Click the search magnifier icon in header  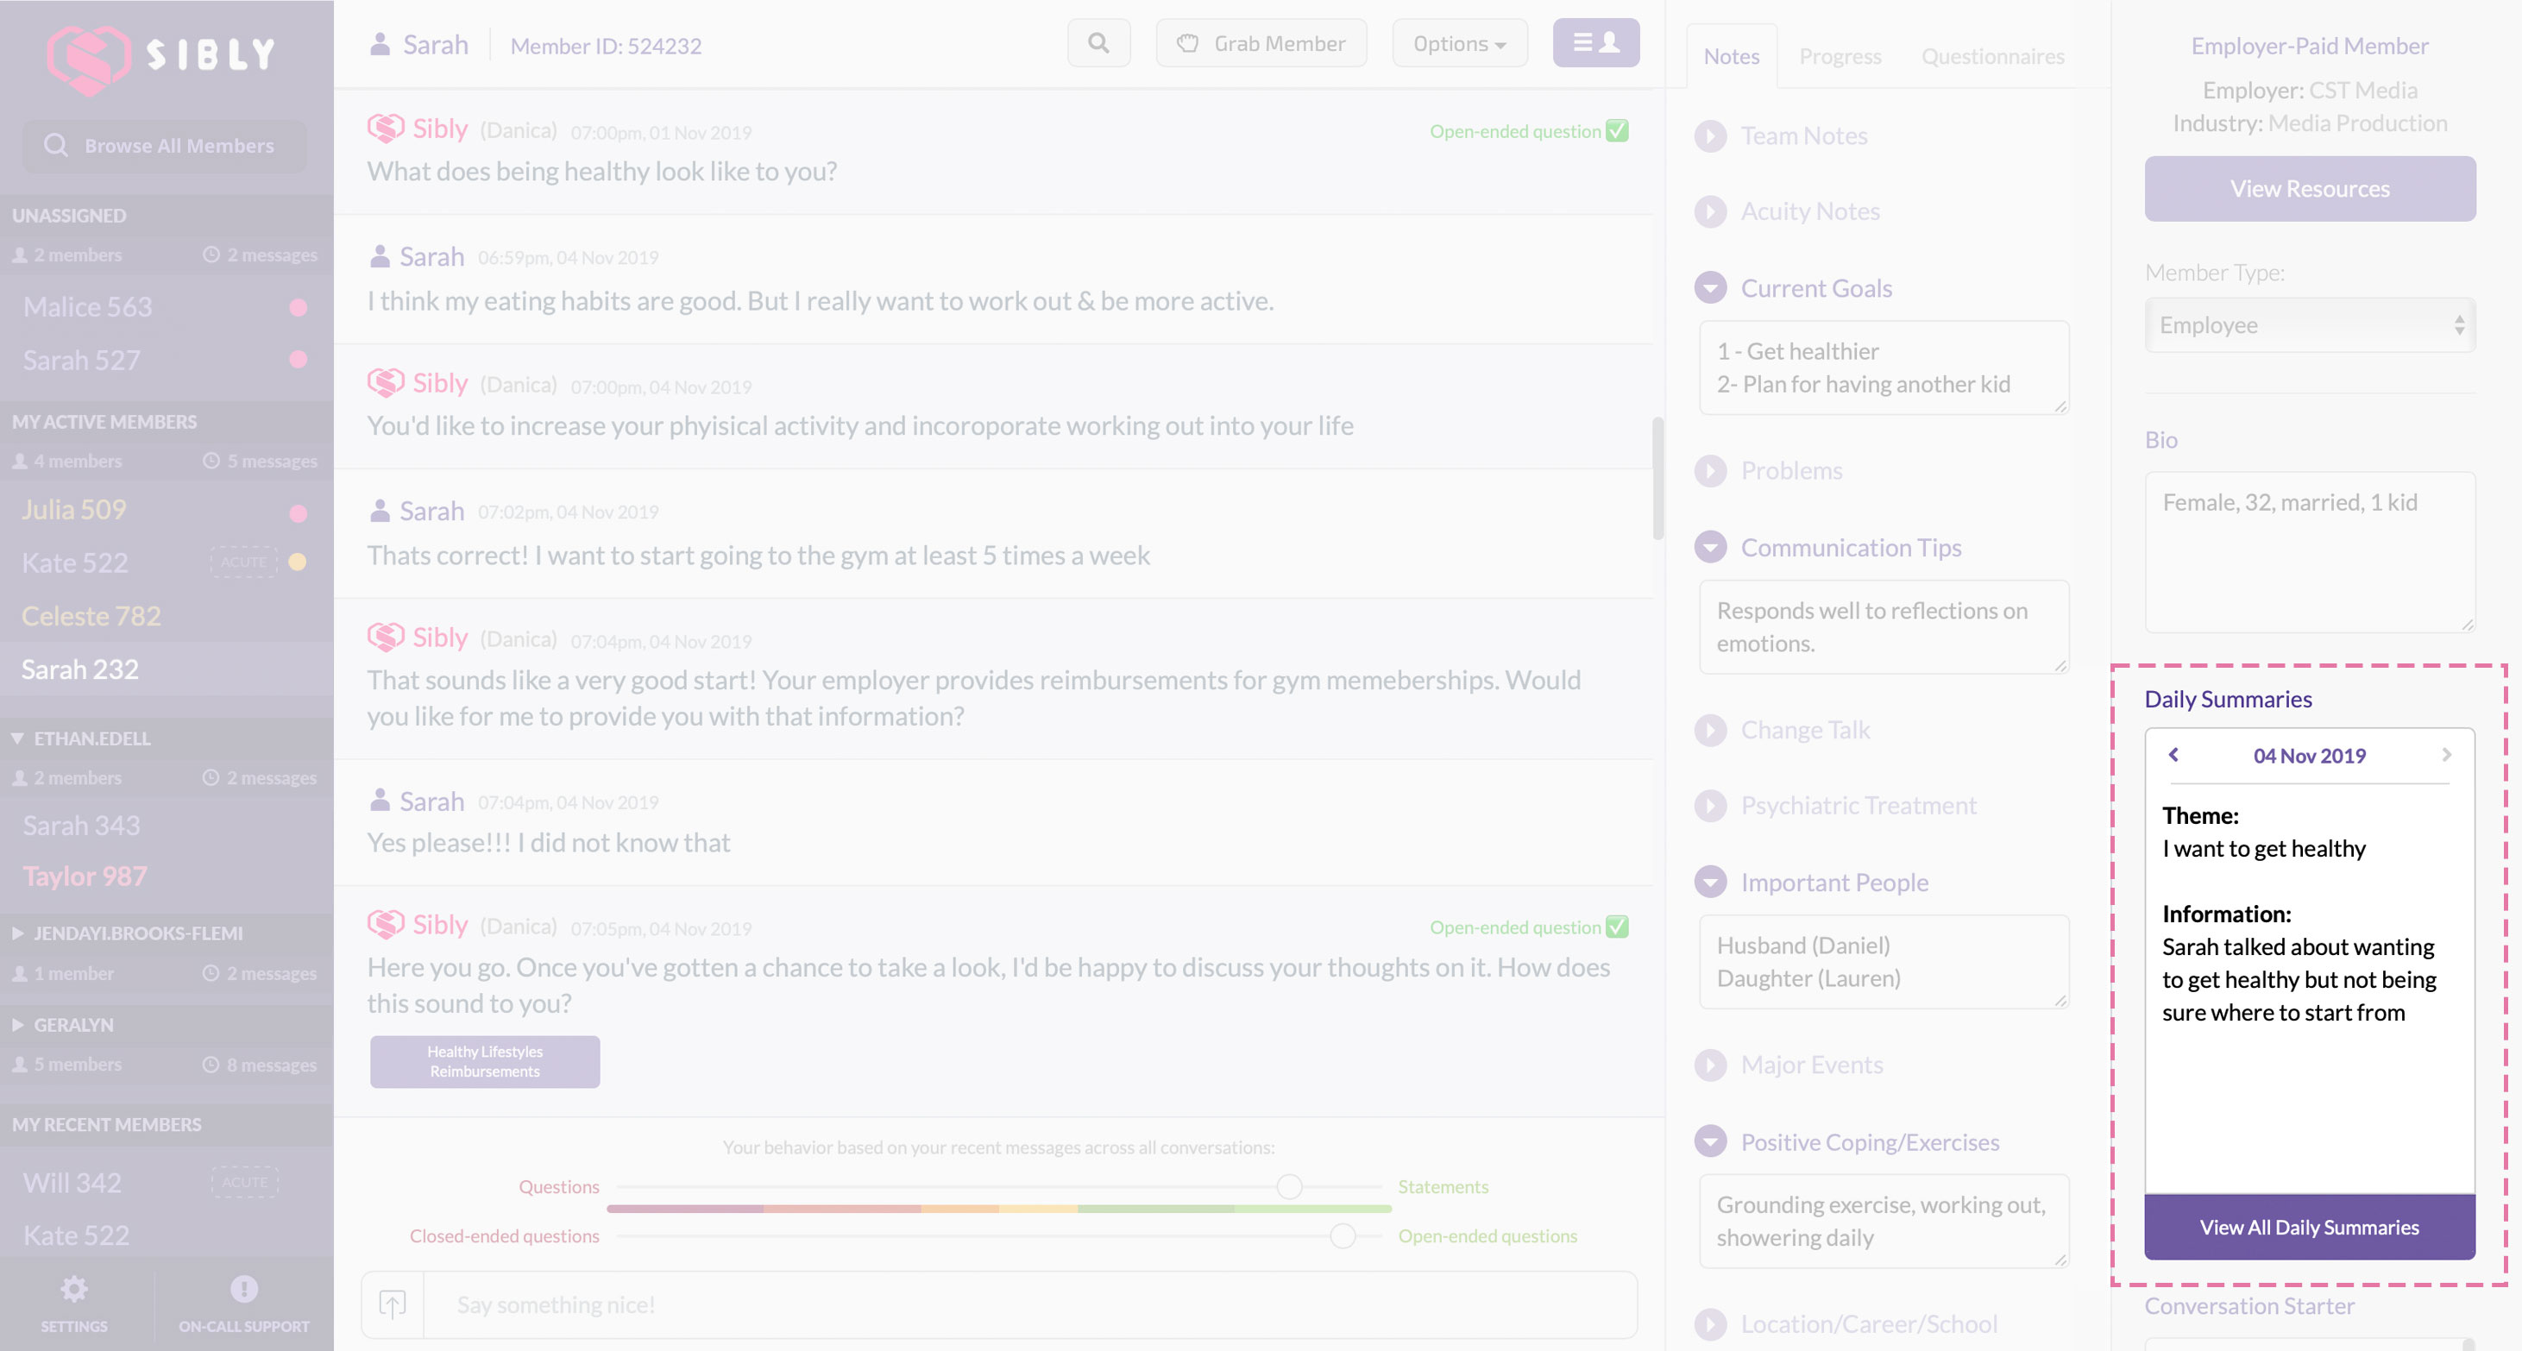tap(1098, 43)
